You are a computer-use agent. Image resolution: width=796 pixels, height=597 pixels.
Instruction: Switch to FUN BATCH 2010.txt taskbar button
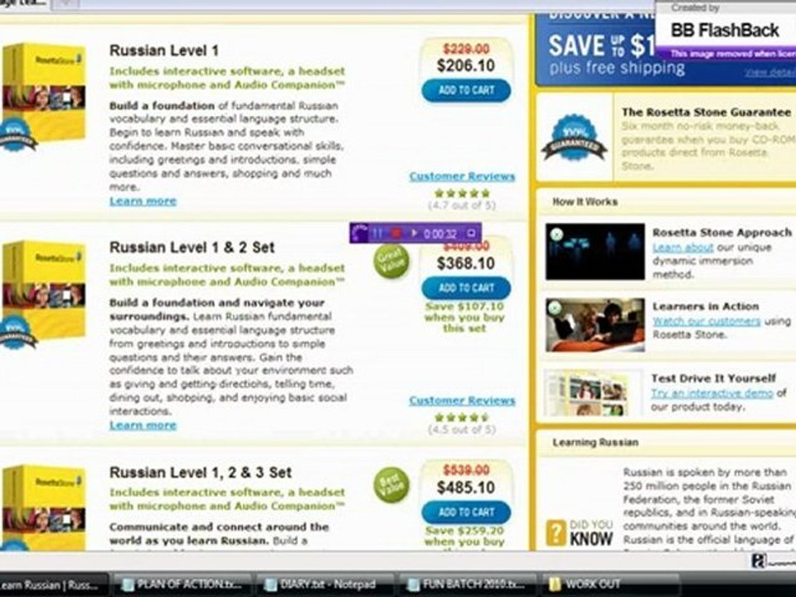467,585
